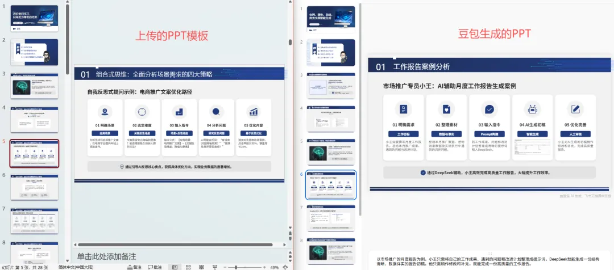614x270 pixels.
Task: Click title 工作报告案例分析 on right slide
Action: 421,66
